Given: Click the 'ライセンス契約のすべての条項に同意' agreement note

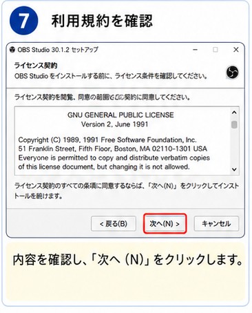Looking at the screenshot, I should (127, 191).
